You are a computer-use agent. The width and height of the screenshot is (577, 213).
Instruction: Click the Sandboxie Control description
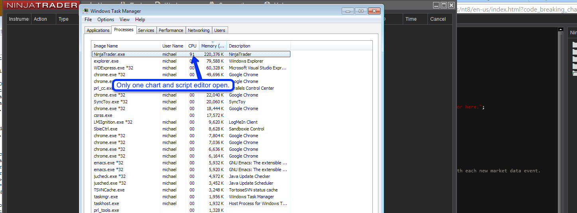pyautogui.click(x=246, y=129)
